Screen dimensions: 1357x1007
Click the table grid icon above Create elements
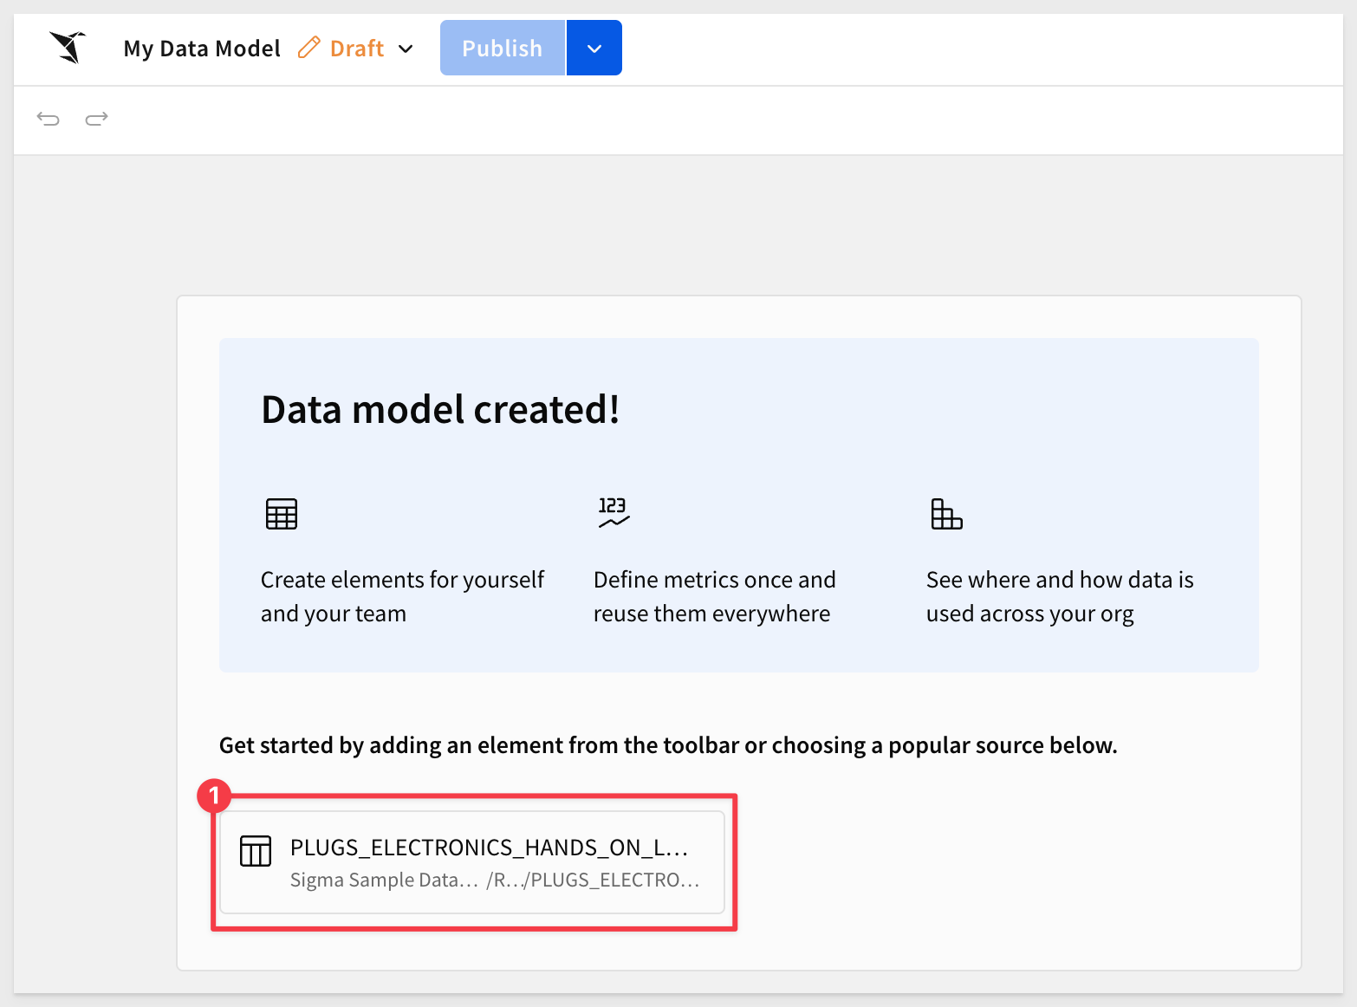click(x=281, y=514)
